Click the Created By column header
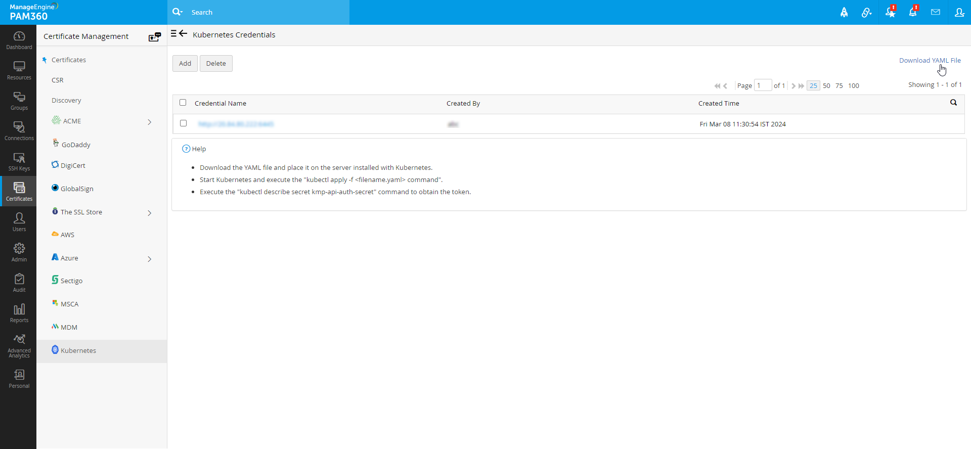971x449 pixels. pos(463,103)
